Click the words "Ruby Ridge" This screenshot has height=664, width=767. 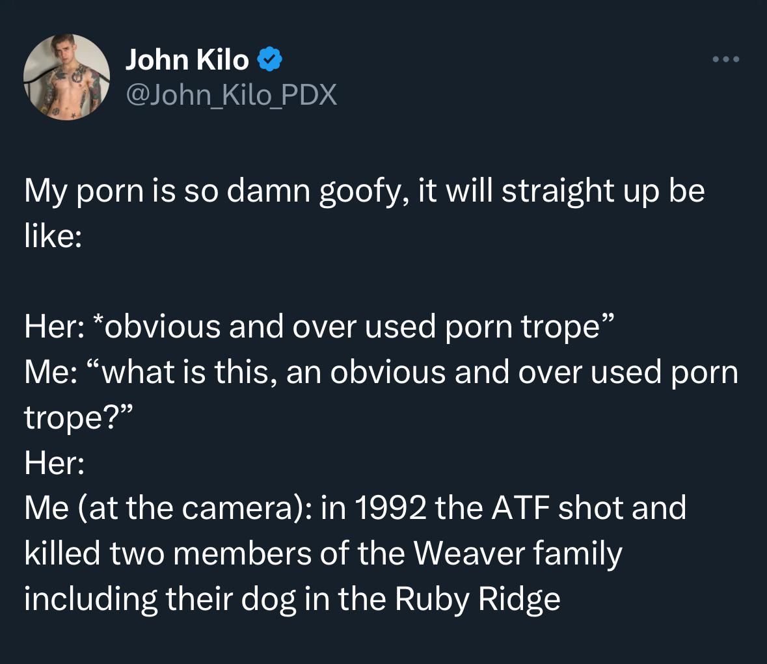477,599
